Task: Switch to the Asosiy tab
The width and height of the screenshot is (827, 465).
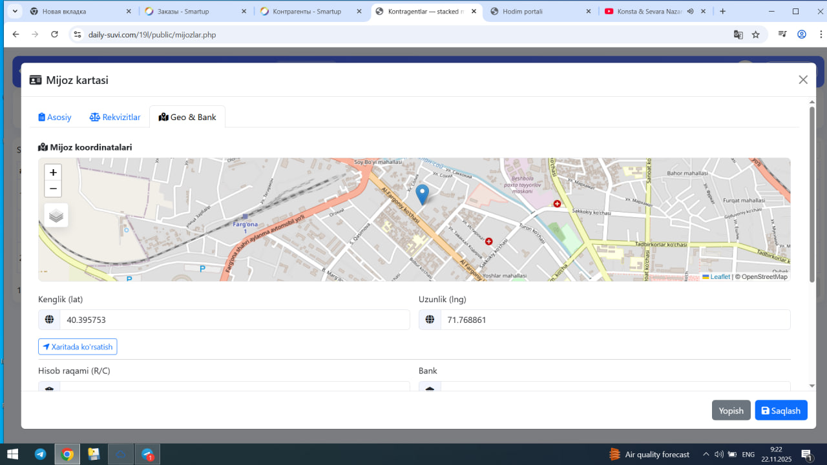Action: [x=55, y=117]
